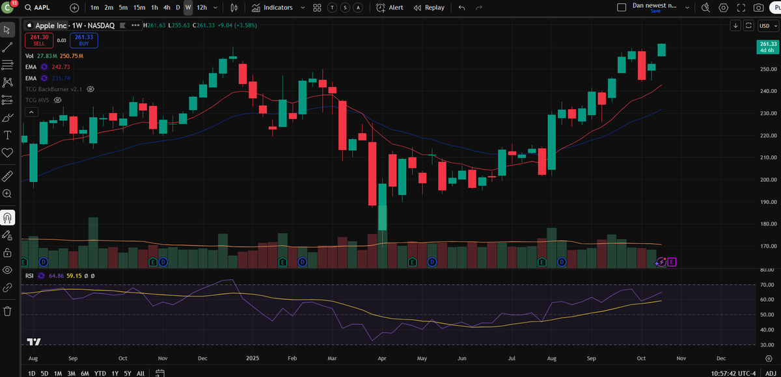Viewport: 781px width, 377px height.
Task: Switch to the 12h interval
Action: (202, 8)
